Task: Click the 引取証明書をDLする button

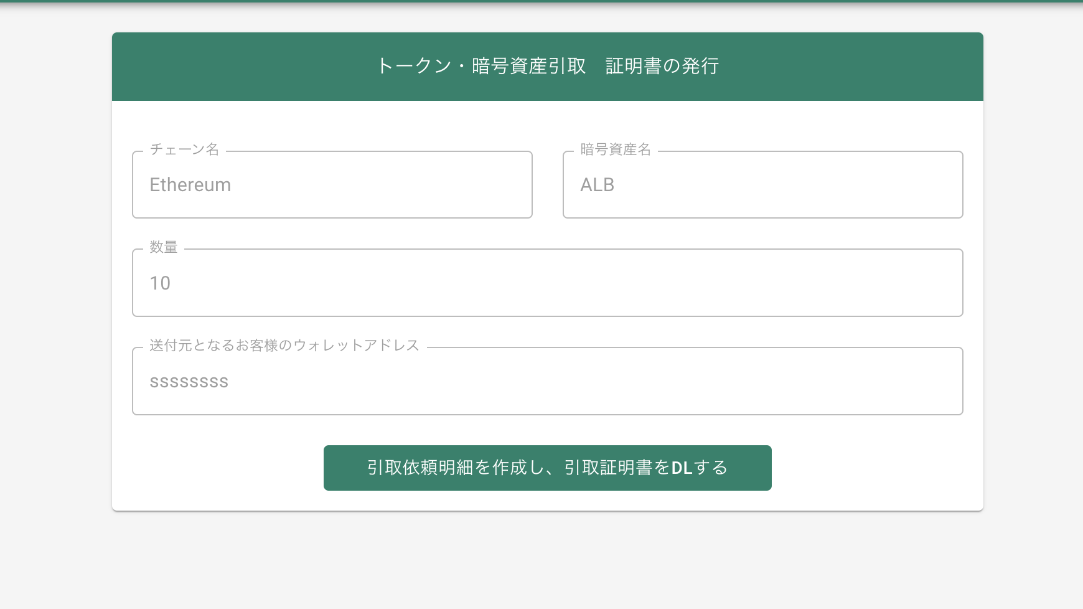Action: click(x=546, y=468)
